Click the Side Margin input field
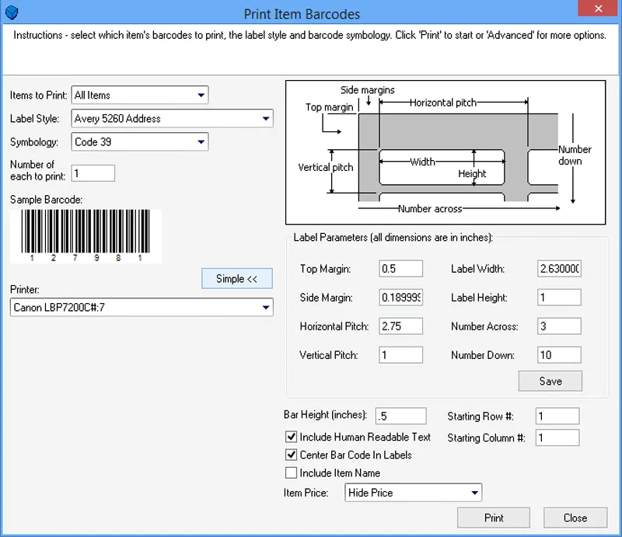 (x=400, y=298)
